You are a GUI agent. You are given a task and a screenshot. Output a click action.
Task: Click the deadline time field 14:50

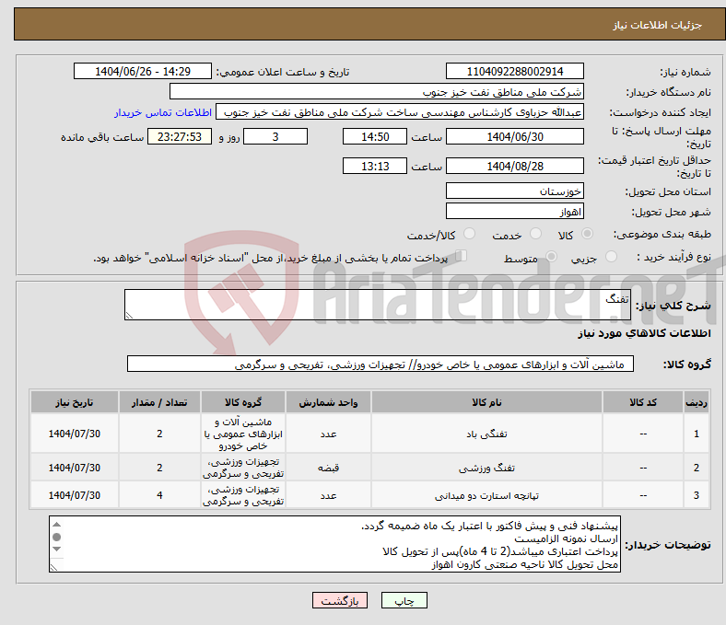pos(375,137)
